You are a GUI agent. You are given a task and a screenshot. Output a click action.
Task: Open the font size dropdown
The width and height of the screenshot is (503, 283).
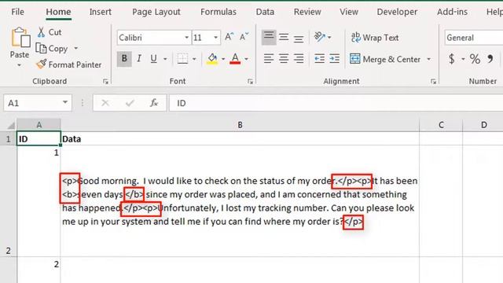[216, 38]
